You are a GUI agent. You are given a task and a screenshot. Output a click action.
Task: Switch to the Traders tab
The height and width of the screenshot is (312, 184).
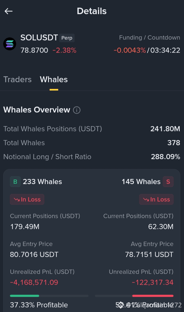(17, 79)
